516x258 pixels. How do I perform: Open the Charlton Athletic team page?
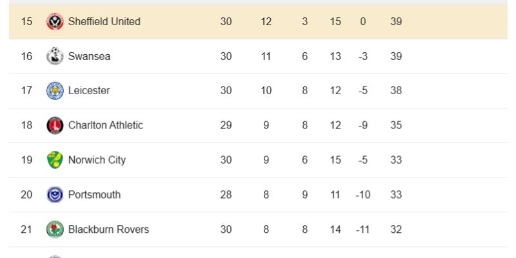click(x=105, y=125)
